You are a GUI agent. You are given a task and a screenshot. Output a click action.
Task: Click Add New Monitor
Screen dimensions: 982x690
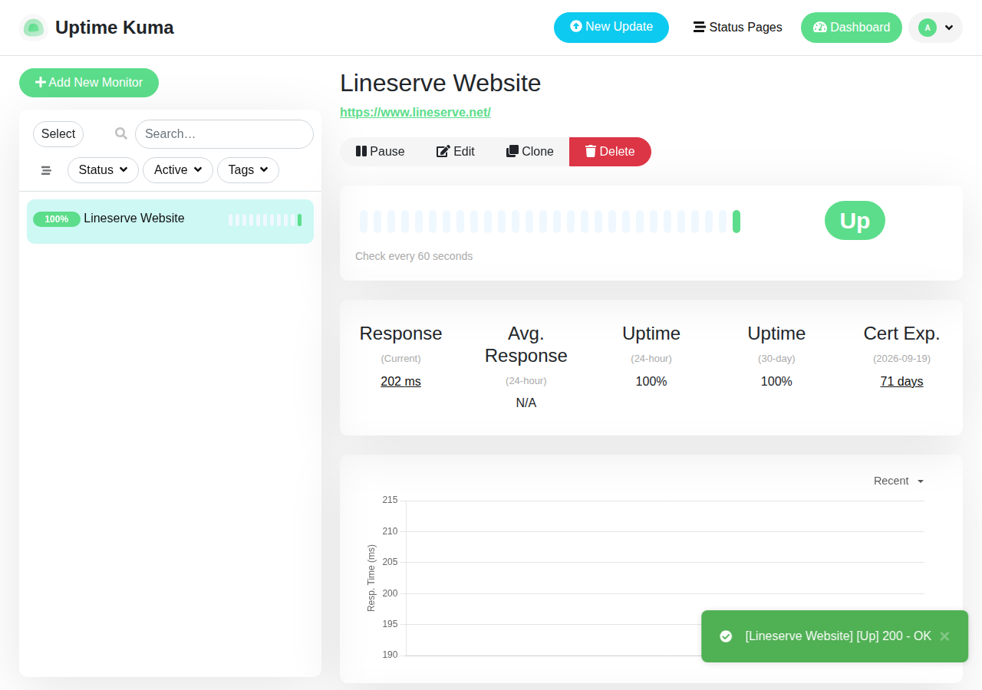click(89, 83)
